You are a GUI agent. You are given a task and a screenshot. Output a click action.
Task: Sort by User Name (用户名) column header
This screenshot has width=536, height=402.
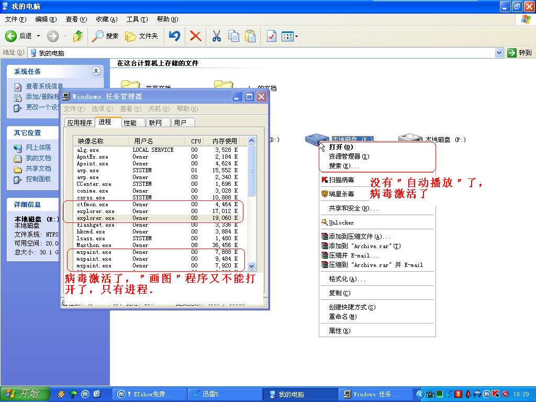coord(157,141)
